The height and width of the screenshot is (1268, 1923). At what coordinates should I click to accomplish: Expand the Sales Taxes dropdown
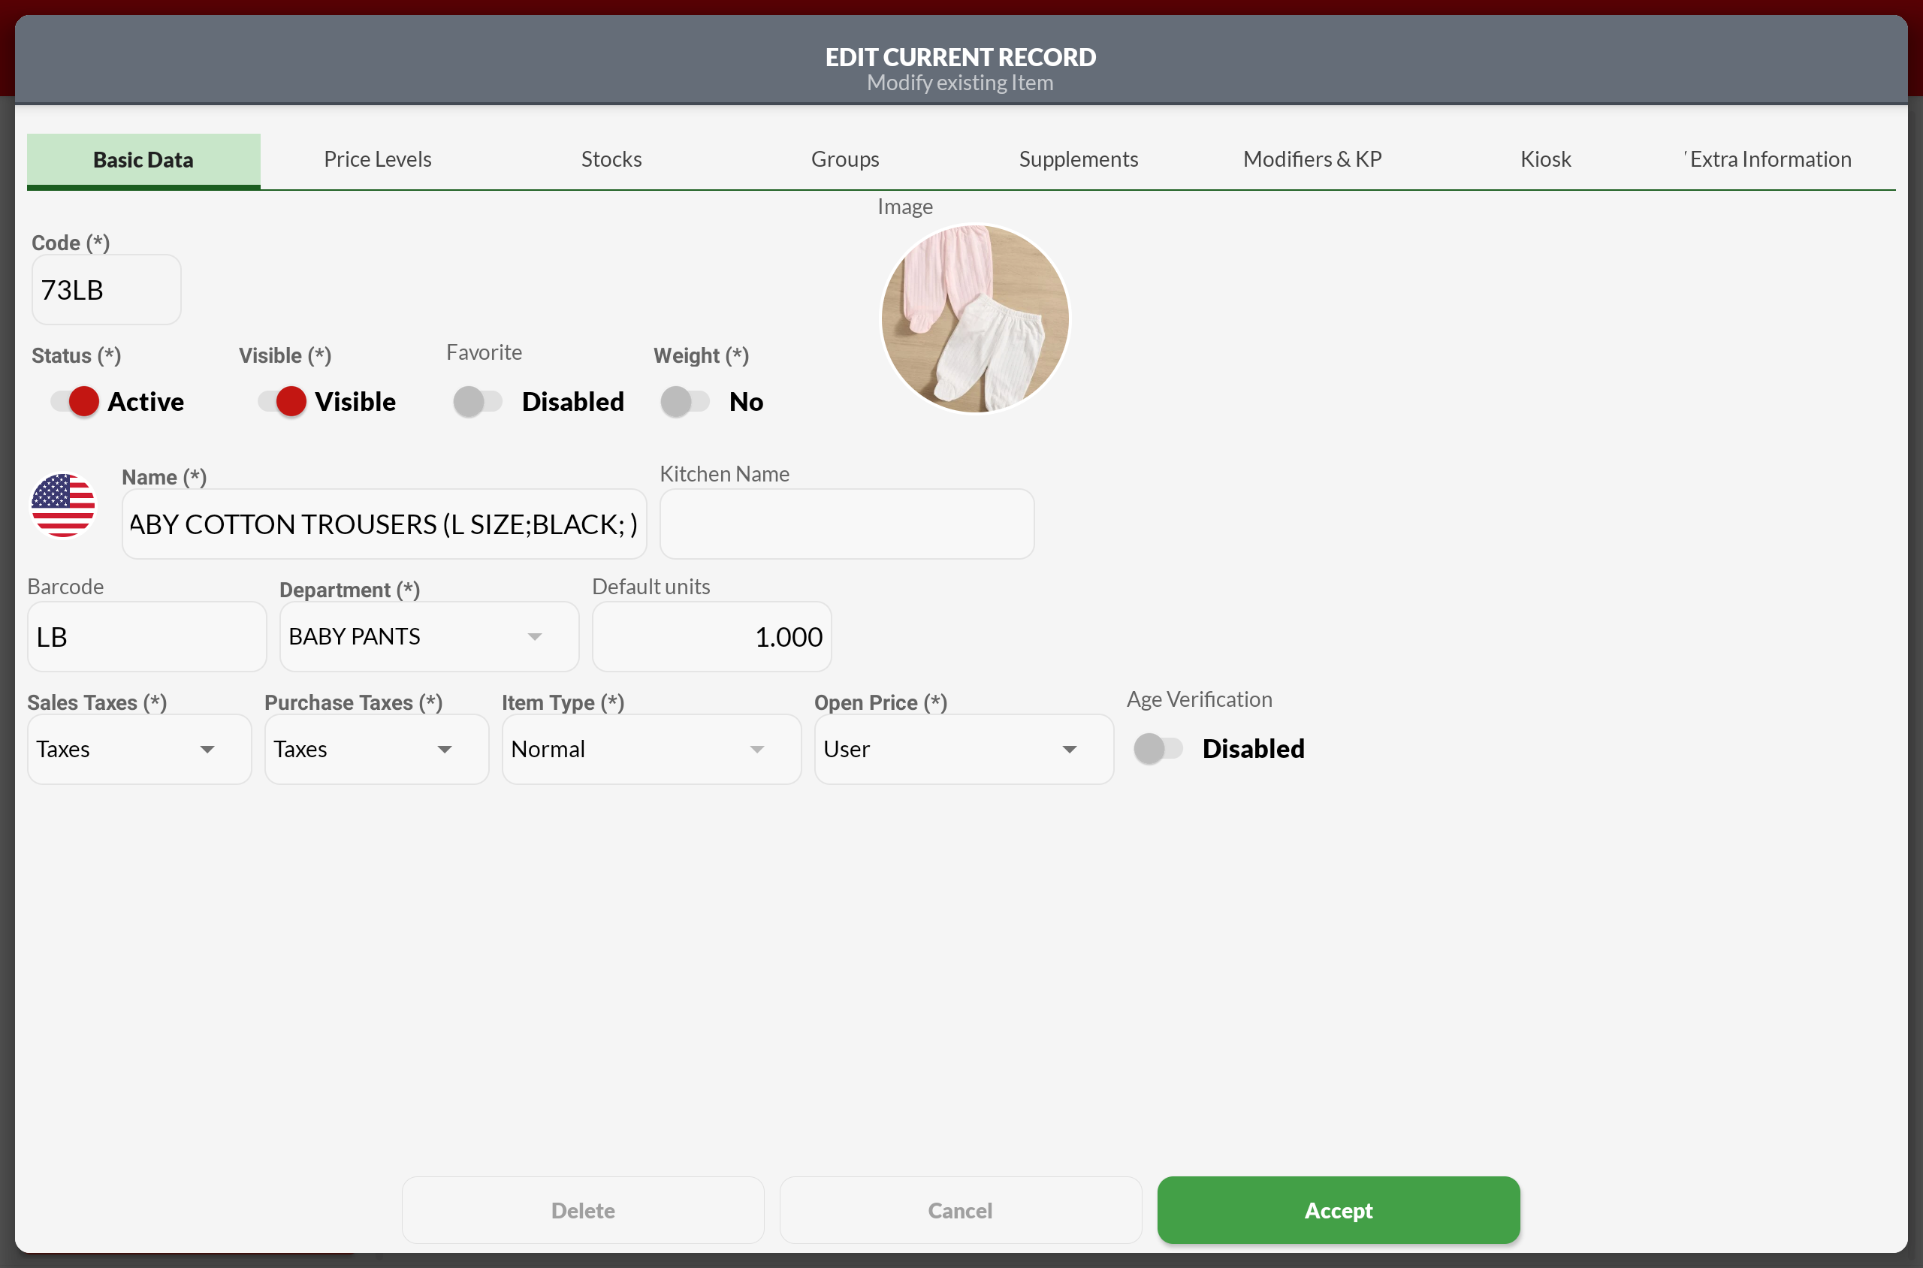click(x=139, y=749)
